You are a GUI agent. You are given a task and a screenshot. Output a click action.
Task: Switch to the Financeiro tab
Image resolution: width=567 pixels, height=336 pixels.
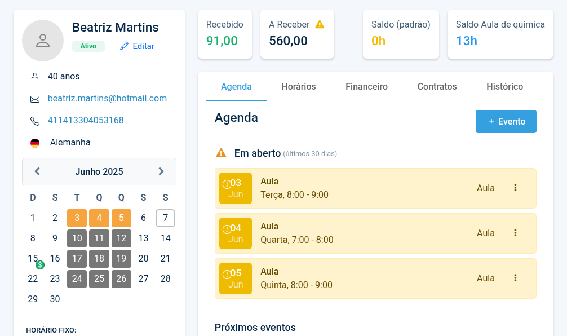click(x=366, y=87)
